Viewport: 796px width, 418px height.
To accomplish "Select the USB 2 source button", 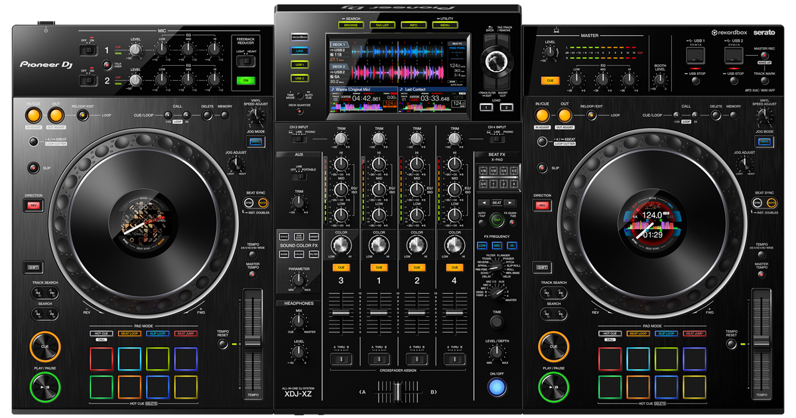I will coord(299,78).
